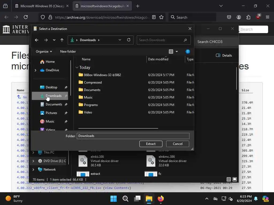Open the Firefox account icon

click(x=239, y=17)
